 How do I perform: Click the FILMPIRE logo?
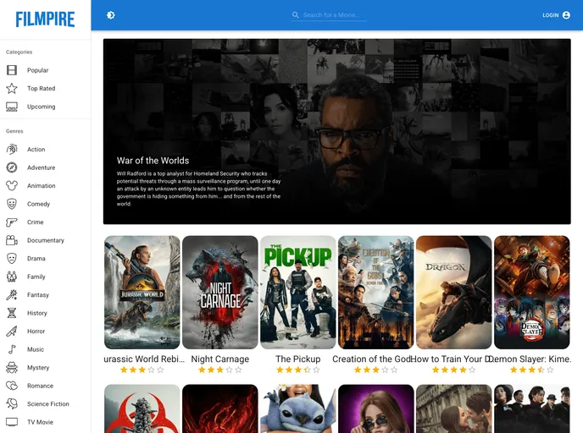coord(46,19)
